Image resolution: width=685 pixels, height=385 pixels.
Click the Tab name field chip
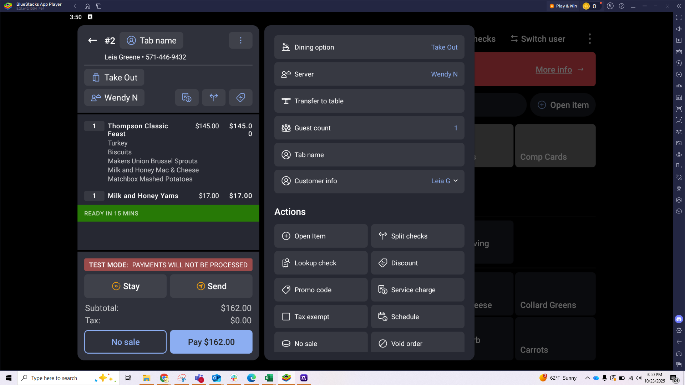coord(151,41)
